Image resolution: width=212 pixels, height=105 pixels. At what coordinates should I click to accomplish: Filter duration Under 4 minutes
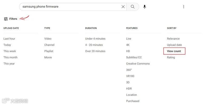click(95, 39)
